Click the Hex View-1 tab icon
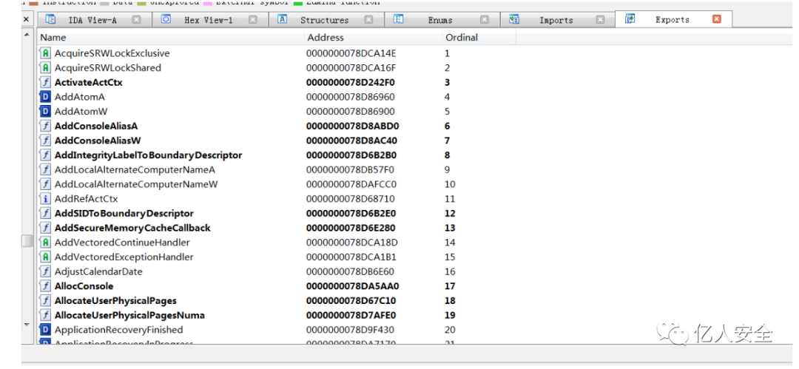This screenshot has height=369, width=799. 166,19
